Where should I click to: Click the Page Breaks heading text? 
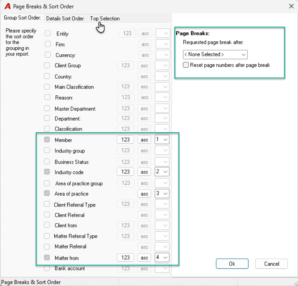pyautogui.click(x=193, y=33)
